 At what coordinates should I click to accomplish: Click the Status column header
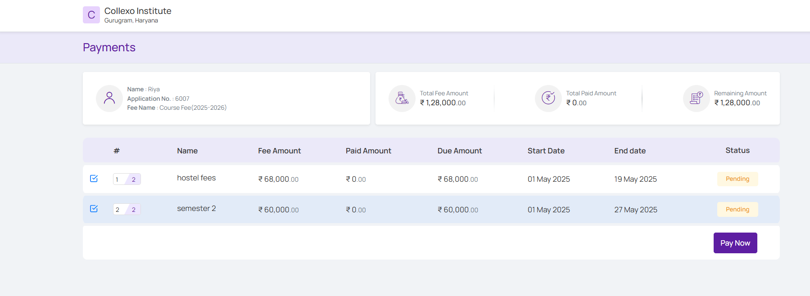coord(737,151)
